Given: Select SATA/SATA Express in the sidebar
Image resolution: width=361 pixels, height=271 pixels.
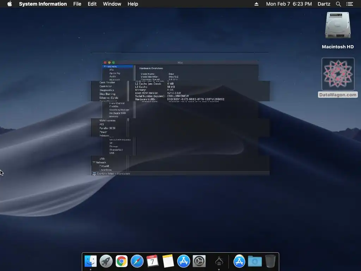Looking at the screenshot, I should coord(120,140).
